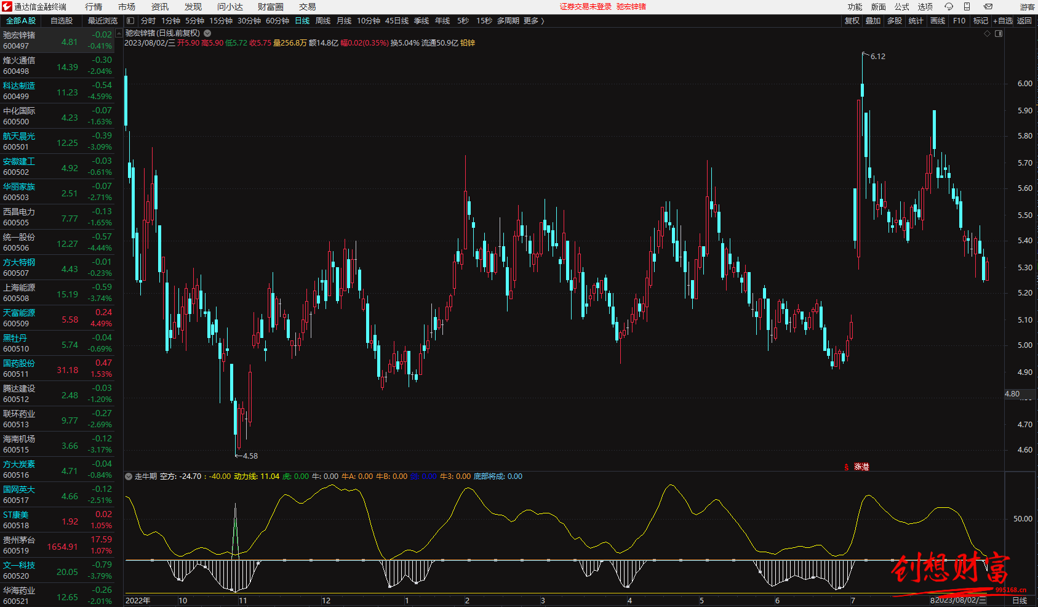
Task: Open the 选项 menu
Action: 925,7
